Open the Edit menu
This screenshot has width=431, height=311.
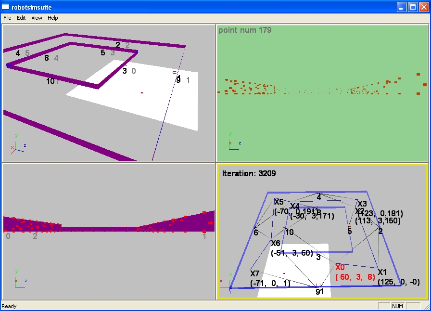[21, 18]
